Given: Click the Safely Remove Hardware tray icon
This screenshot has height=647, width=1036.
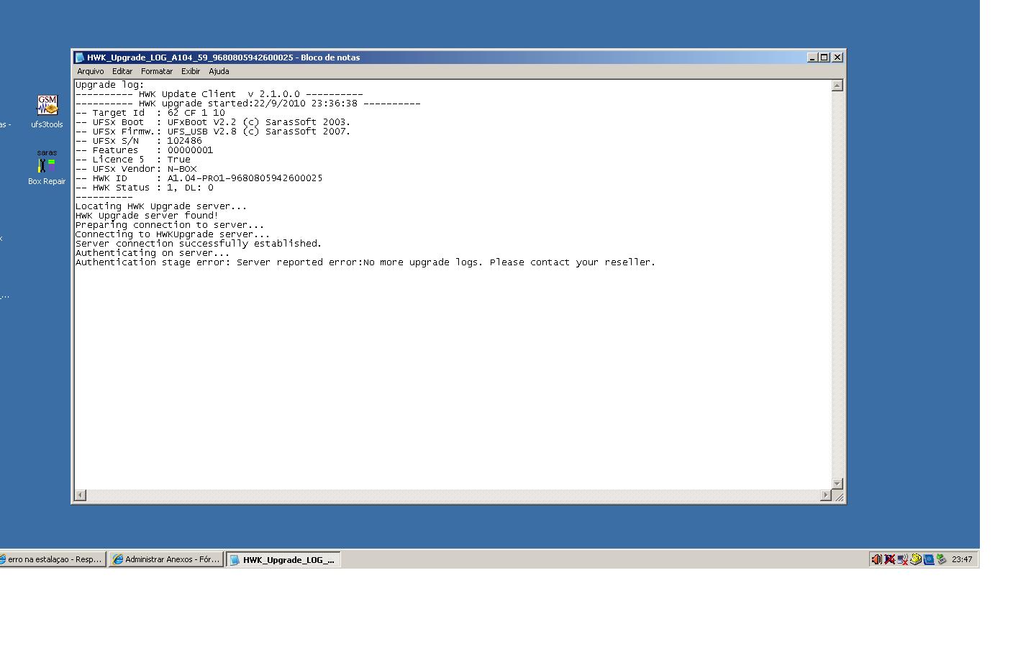Looking at the screenshot, I should tap(941, 559).
